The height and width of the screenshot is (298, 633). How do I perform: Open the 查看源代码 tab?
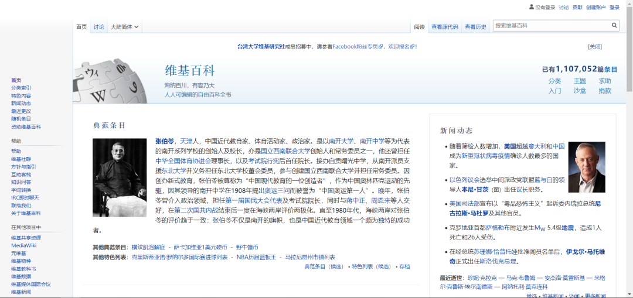pyautogui.click(x=444, y=27)
